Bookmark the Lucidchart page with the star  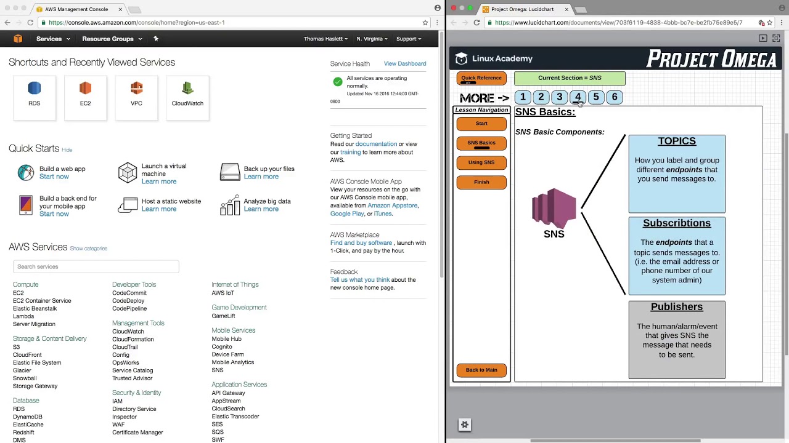tap(770, 23)
